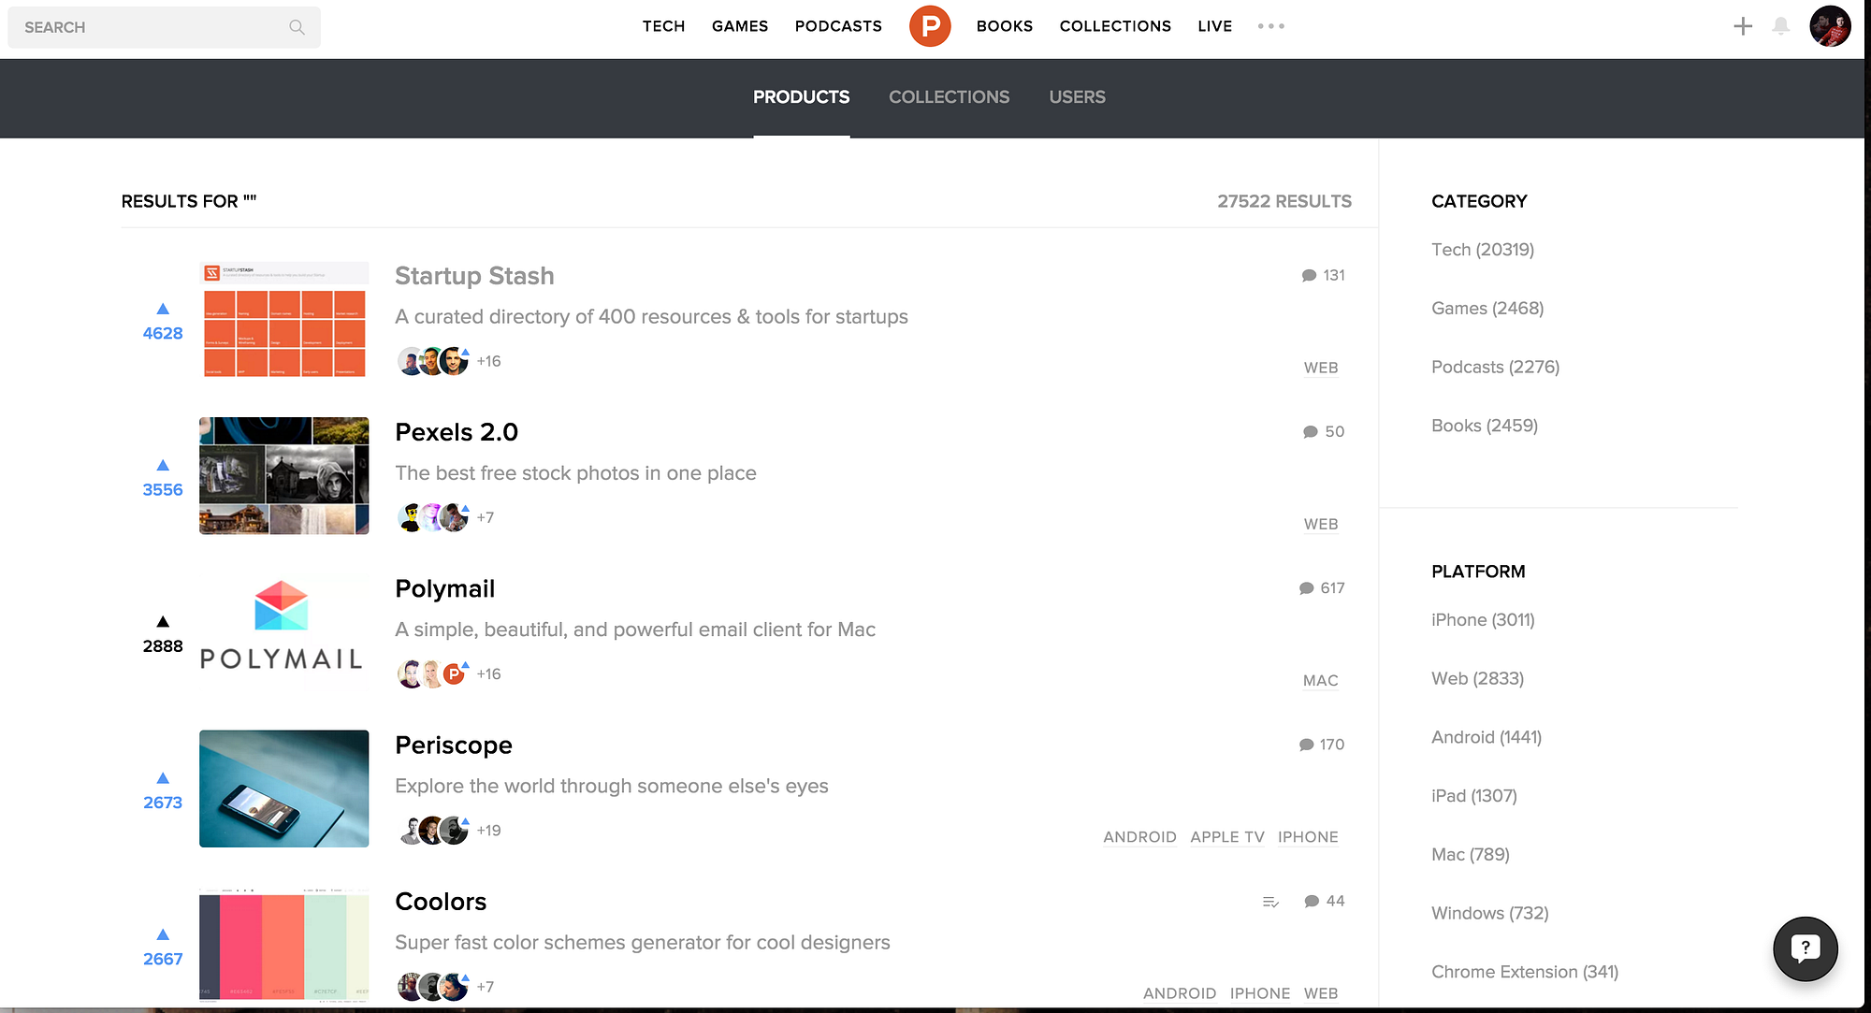This screenshot has height=1013, width=1871.
Task: Open the help chat question bubble
Action: [x=1805, y=948]
